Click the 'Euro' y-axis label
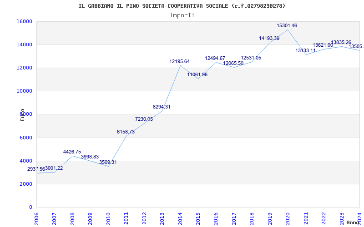The image size is (364, 227). [22, 115]
